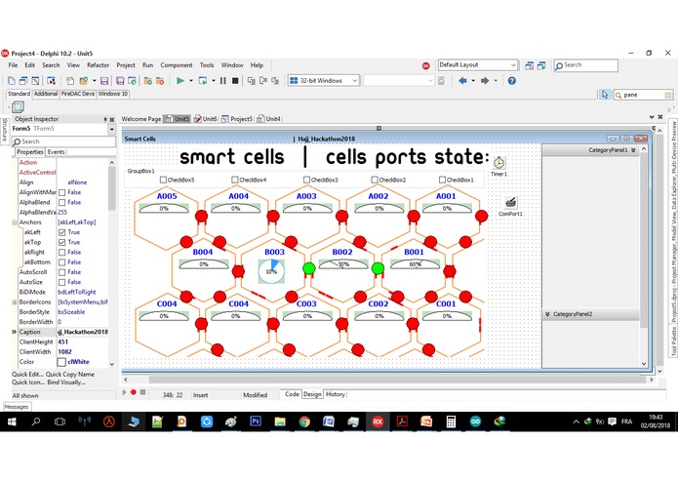Open the Default Layout dropdown

(513, 65)
